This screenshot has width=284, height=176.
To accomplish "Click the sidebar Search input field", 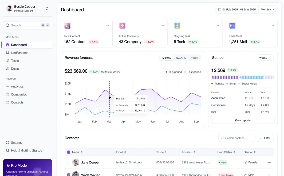I will click(x=27, y=25).
